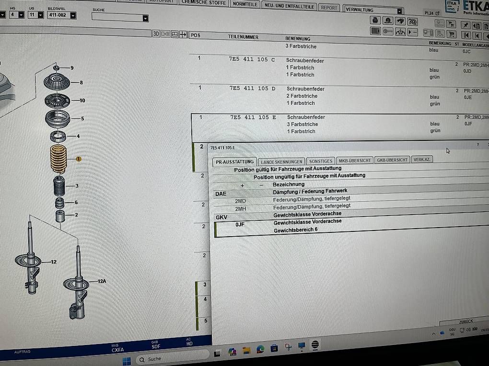Switch to the Landeskennungen tab
The image size is (489, 366).
[x=281, y=161]
